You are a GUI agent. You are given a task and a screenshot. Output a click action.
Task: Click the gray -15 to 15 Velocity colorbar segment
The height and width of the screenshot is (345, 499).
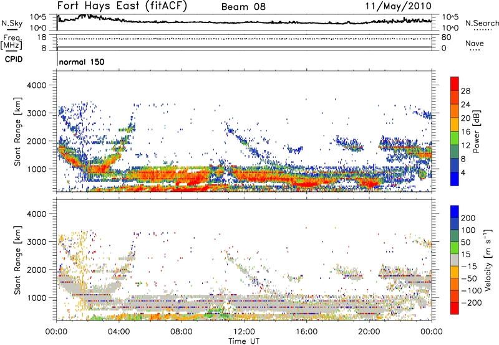click(x=455, y=260)
